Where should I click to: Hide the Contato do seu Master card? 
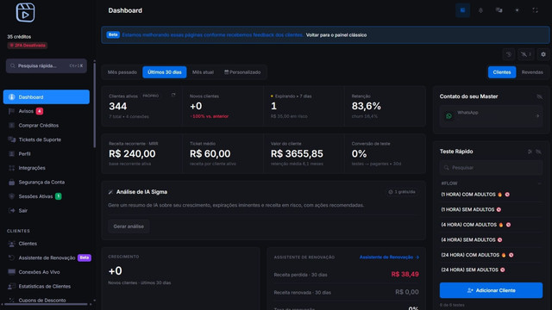[539, 96]
